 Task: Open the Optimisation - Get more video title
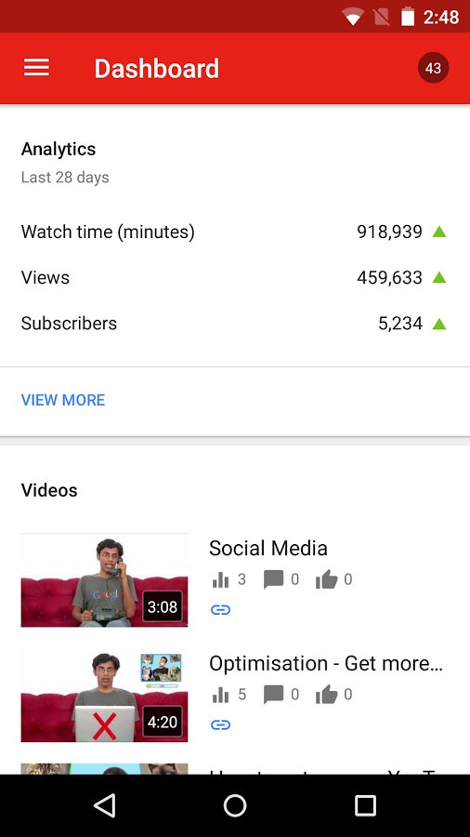pos(326,663)
